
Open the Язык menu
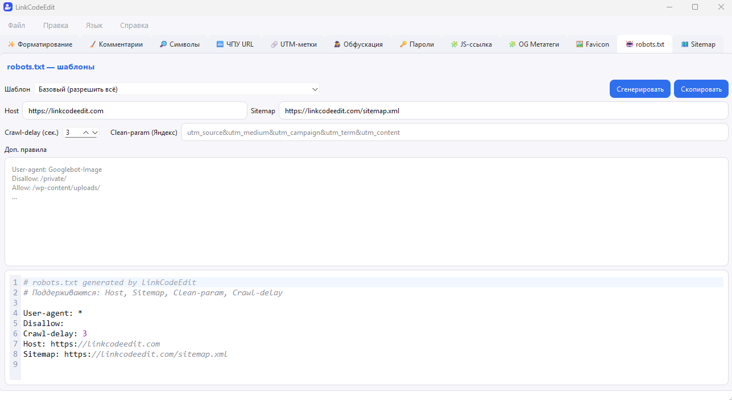[x=94, y=26]
